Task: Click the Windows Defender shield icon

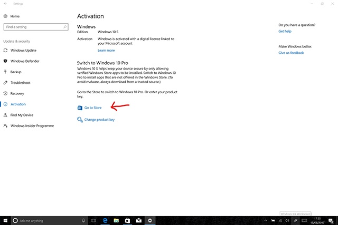Action: click(x=6, y=61)
